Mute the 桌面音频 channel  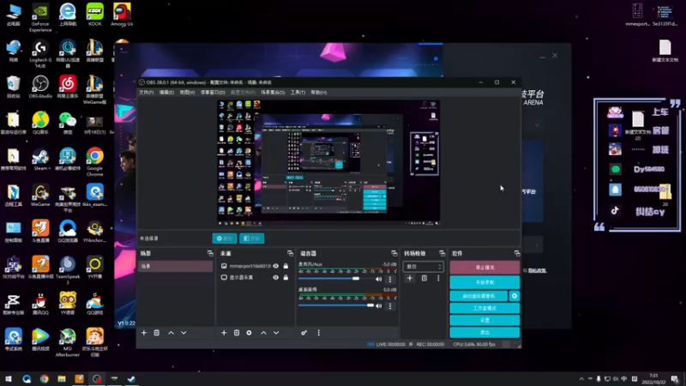coord(379,306)
